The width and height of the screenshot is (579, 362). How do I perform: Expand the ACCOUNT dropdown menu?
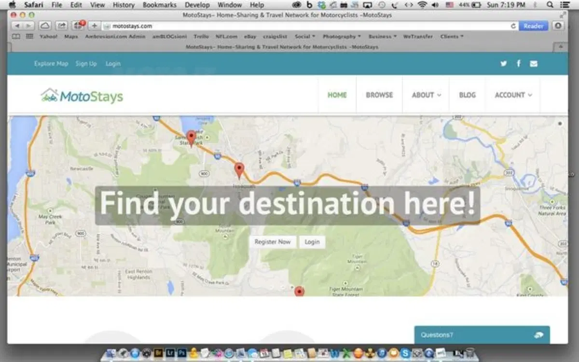(x=513, y=95)
